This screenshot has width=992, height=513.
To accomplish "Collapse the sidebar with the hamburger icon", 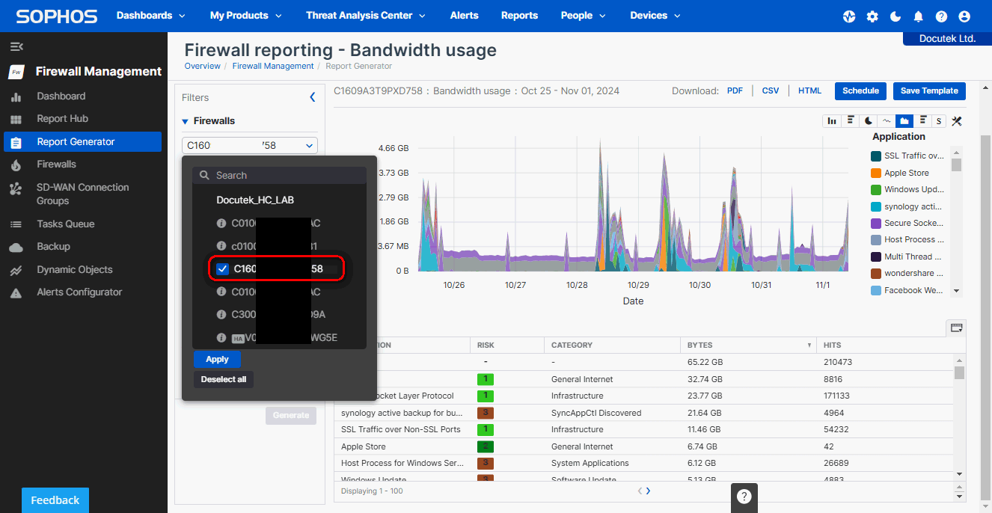I will (16, 46).
